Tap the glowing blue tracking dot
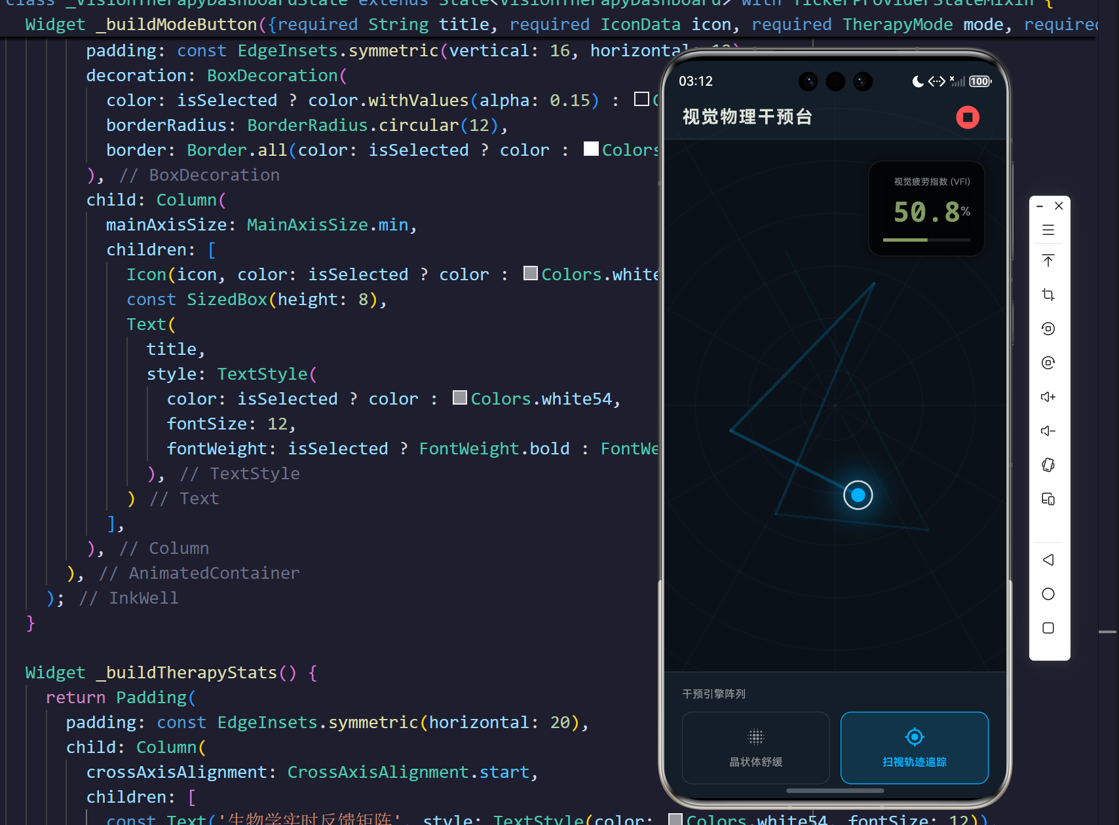The width and height of the screenshot is (1119, 825). click(858, 495)
